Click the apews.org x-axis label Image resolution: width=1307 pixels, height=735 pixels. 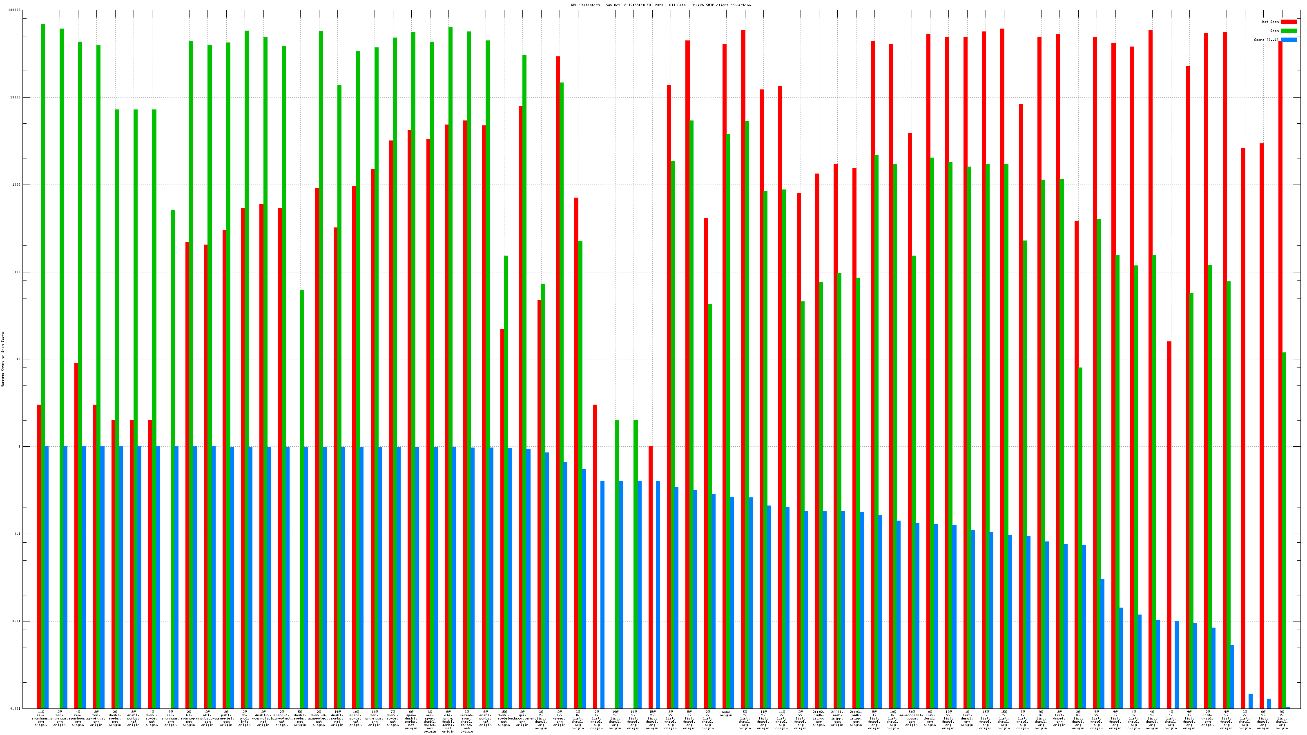tap(559, 718)
